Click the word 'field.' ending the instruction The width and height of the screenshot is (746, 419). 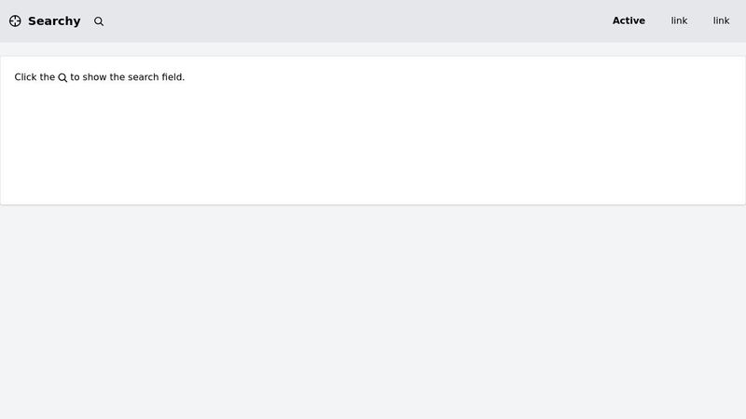[x=173, y=77]
